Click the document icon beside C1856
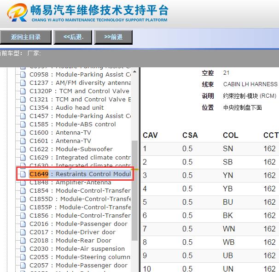This screenshot has width=279, height=272. [23, 216]
